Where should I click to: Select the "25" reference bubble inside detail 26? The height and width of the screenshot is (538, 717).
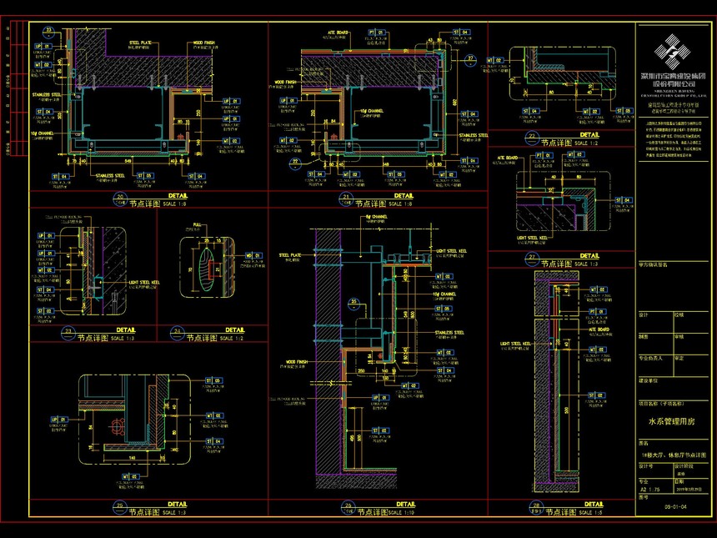coord(353,304)
